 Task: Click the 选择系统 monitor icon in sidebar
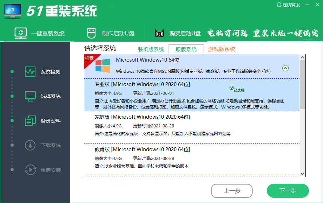click(x=30, y=96)
